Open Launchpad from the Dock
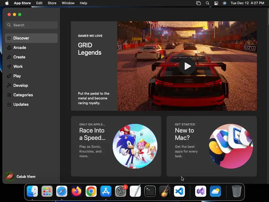The height and width of the screenshot is (202, 269). coord(47,191)
